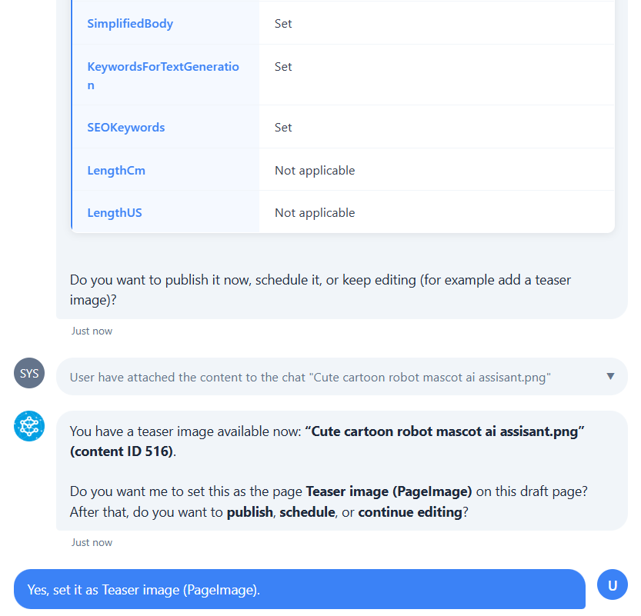The width and height of the screenshot is (641, 616).
Task: Click Not applicable next to LengthUS
Action: pos(315,213)
